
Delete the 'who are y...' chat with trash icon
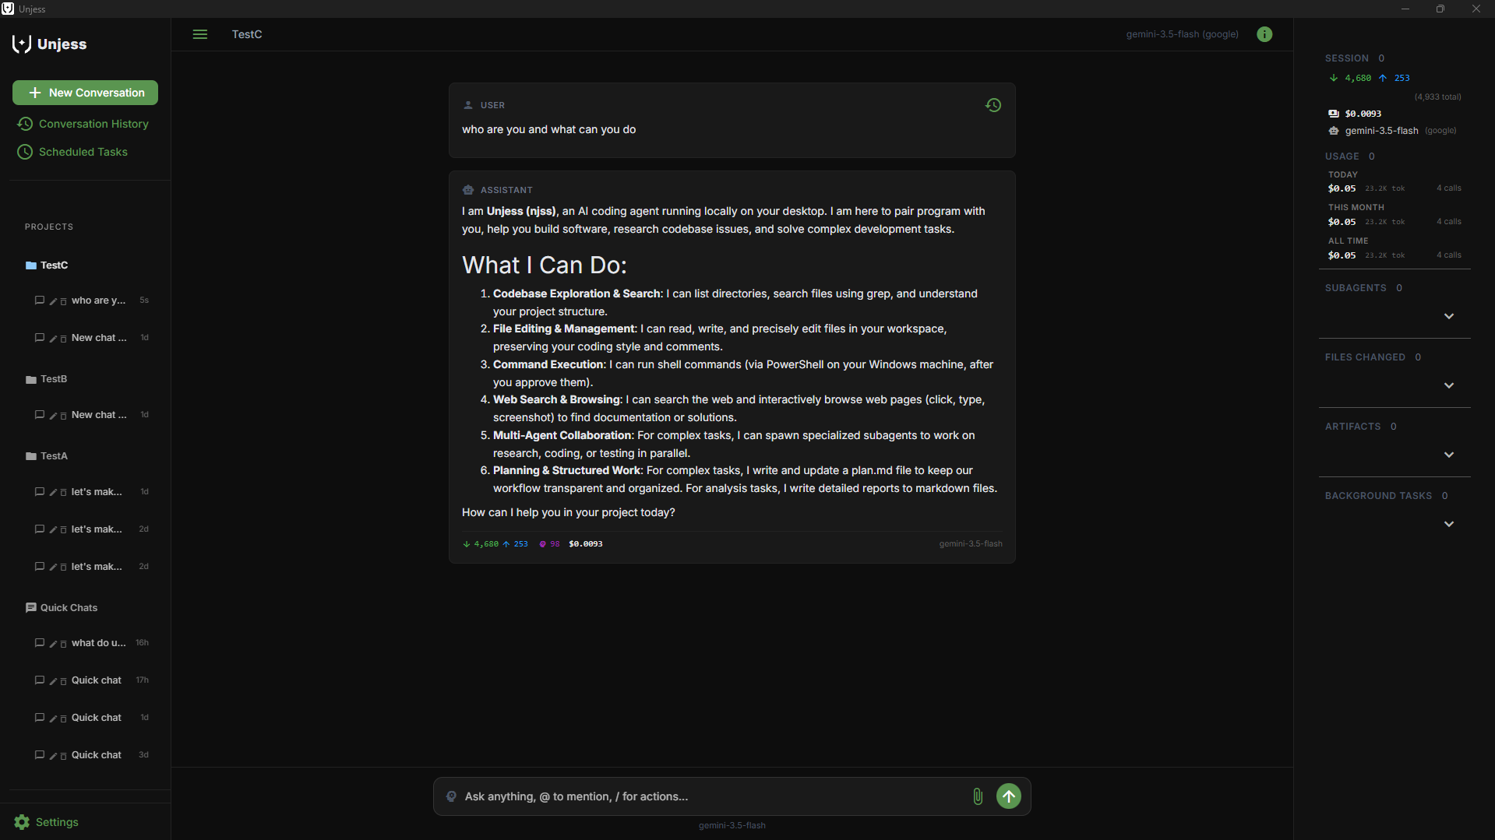click(x=63, y=301)
